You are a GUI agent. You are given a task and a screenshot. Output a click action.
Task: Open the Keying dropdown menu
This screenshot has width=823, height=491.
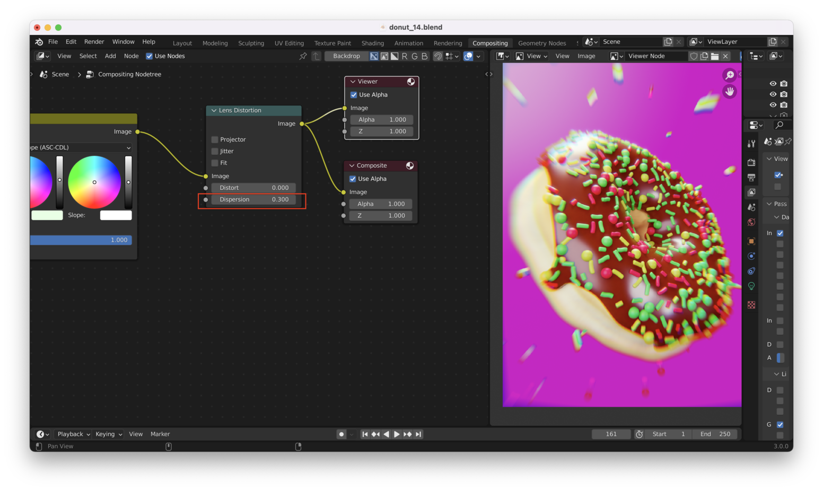(x=109, y=434)
